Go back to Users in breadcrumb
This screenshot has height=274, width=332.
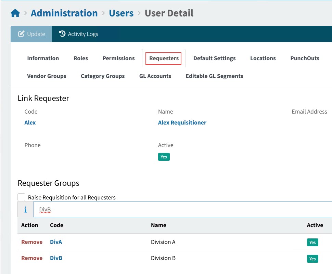[121, 13]
